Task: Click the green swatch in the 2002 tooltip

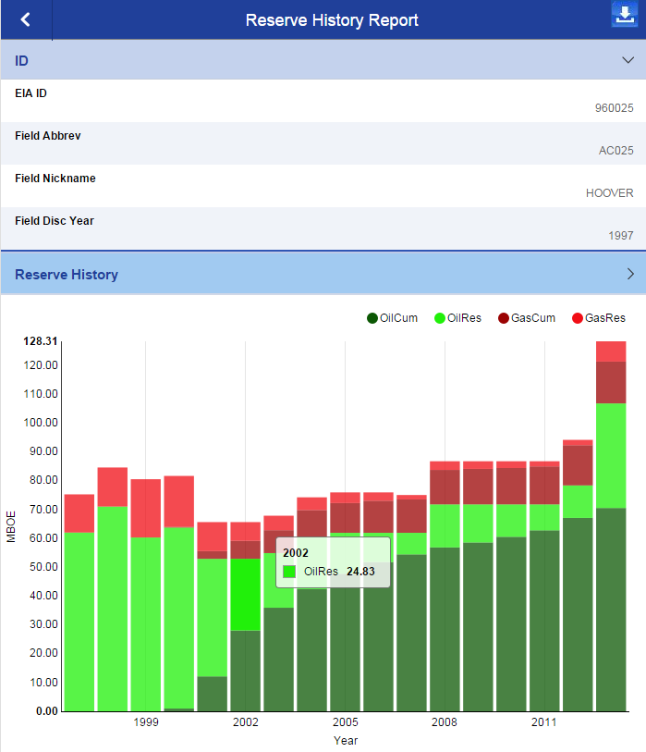Action: pyautogui.click(x=290, y=572)
